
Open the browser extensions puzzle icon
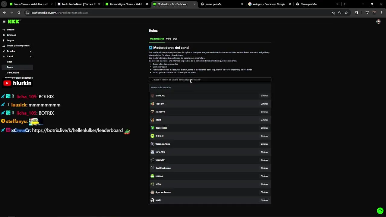[x=356, y=13]
